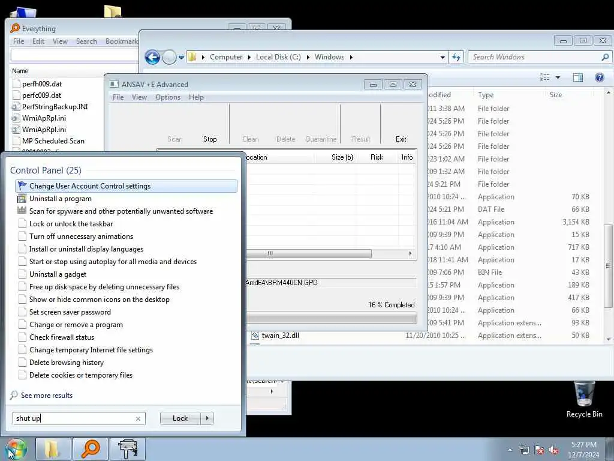Open Change User Account Control settings
Viewport: 614px width, 461px height.
tap(126, 186)
